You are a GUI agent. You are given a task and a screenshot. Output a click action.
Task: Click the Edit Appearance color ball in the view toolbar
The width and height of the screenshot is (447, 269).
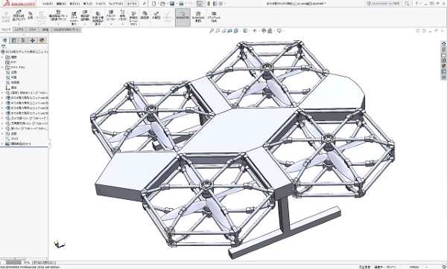coord(264,30)
